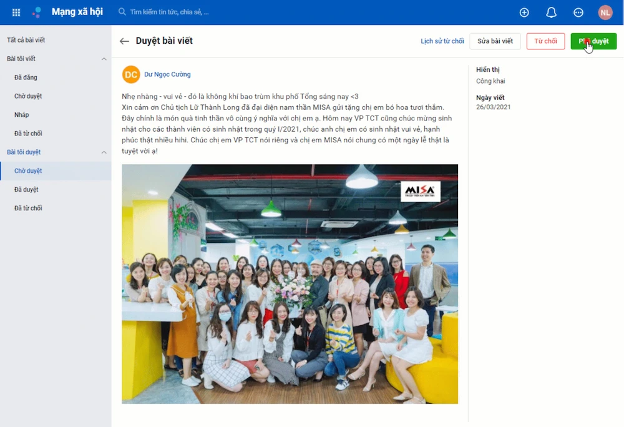624x427 pixels.
Task: Open the NL user avatar menu
Action: pos(605,12)
